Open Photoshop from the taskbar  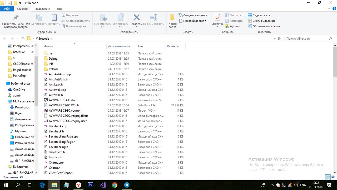90,185
